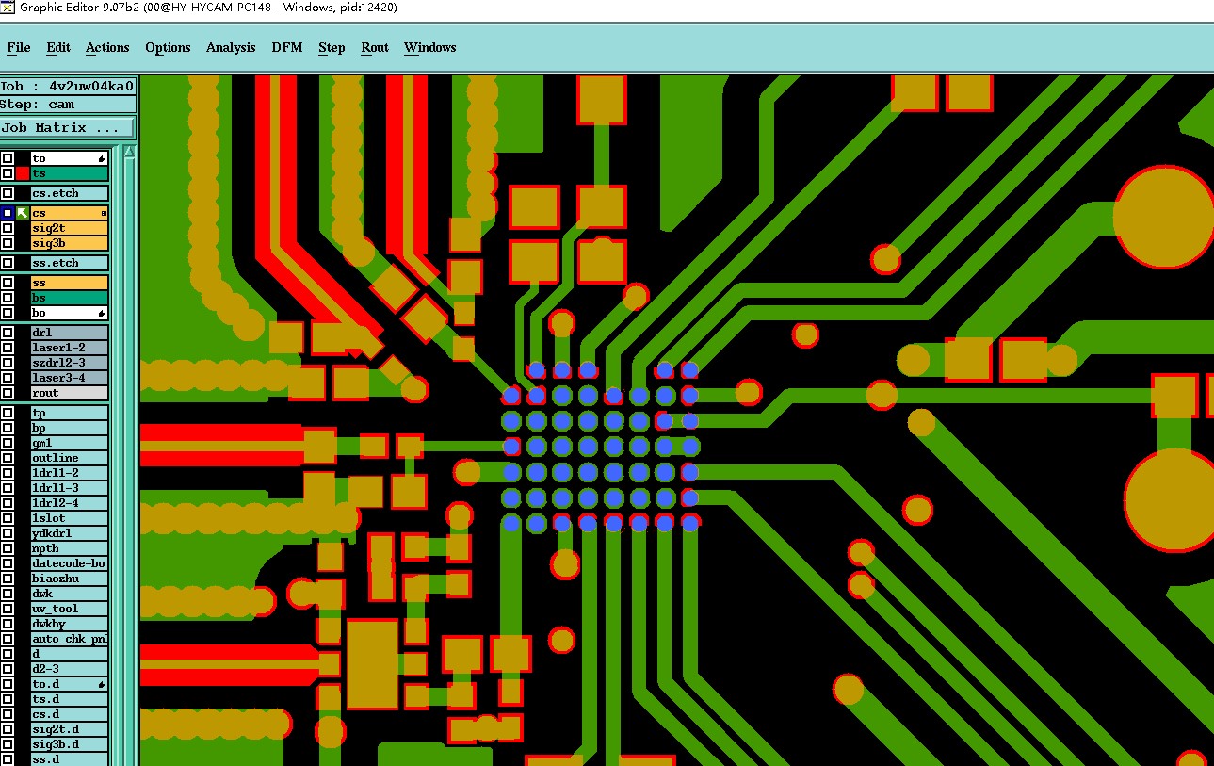Screen dimensions: 1214x766
Task: Enable the sig2t layer checkbox
Action: tap(8, 228)
